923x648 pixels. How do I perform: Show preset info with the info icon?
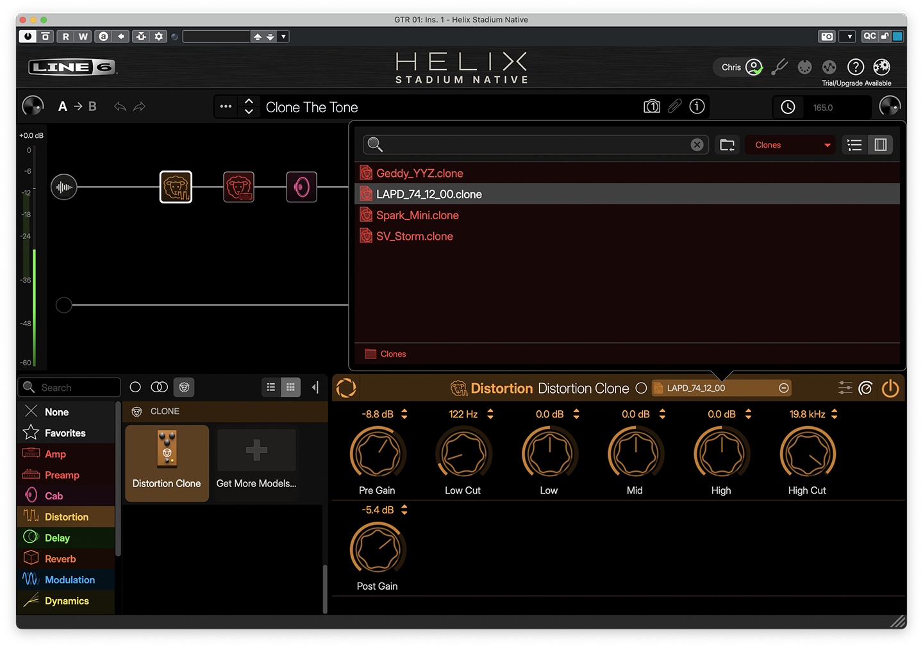coord(697,106)
